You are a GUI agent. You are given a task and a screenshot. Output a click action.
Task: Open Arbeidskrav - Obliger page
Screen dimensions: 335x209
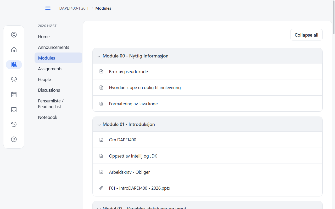coord(130,172)
